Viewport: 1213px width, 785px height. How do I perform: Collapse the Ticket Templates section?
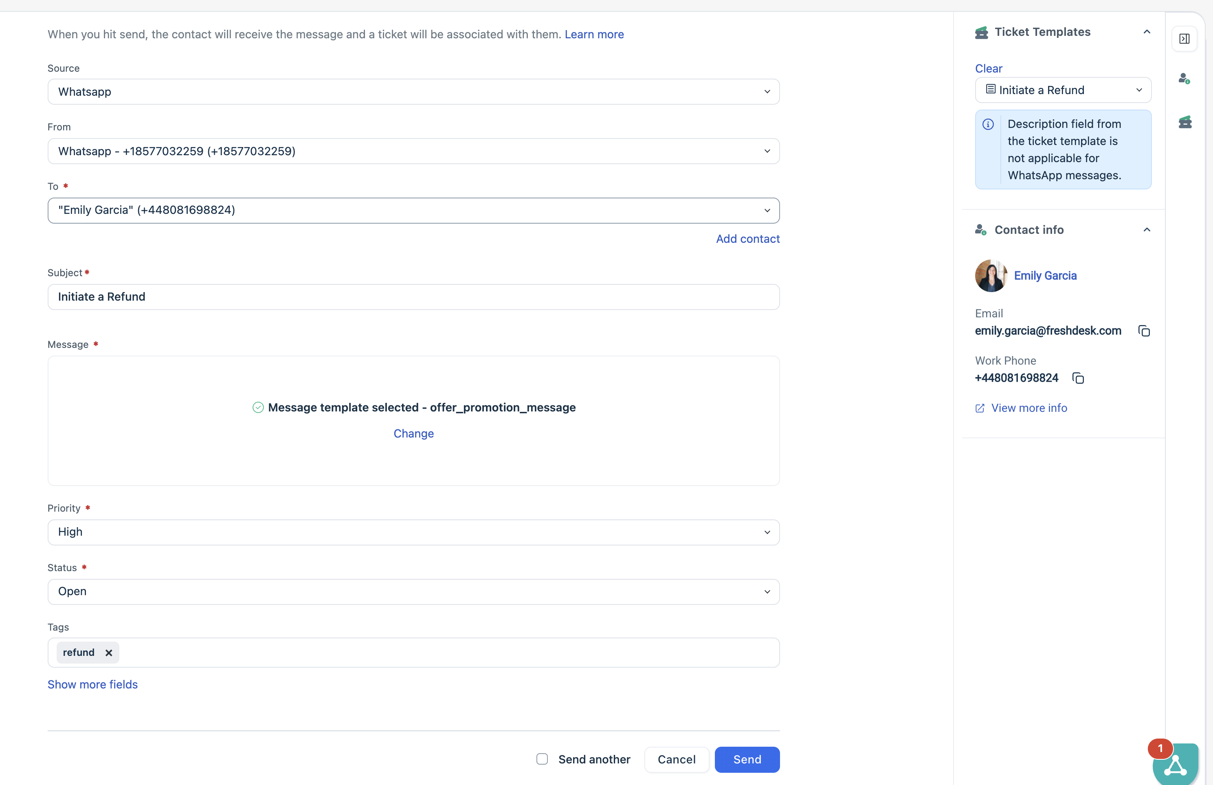1147,32
